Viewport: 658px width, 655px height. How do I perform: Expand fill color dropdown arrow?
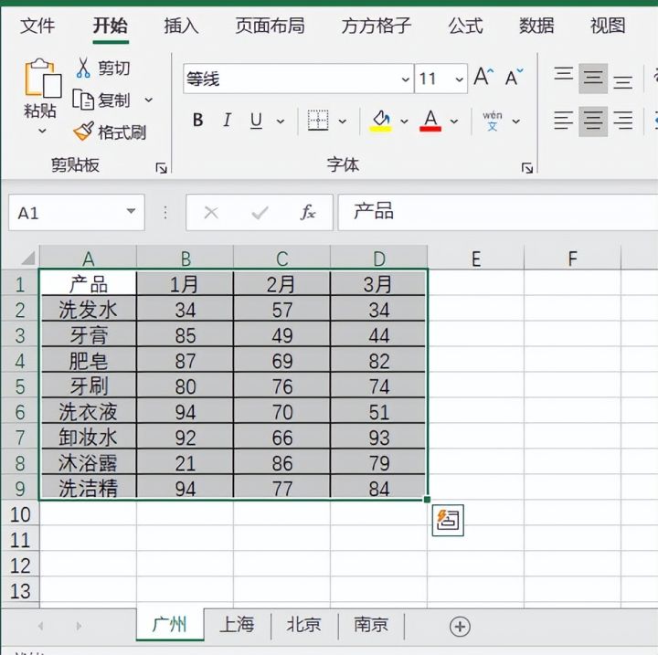pyautogui.click(x=404, y=121)
